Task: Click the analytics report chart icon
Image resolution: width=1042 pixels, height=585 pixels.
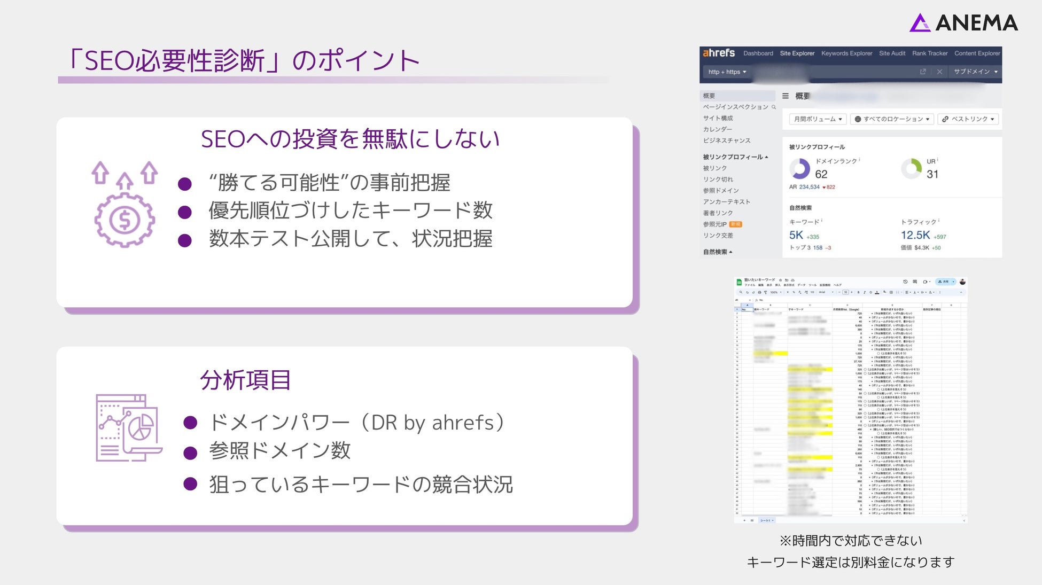Action: coord(129,428)
